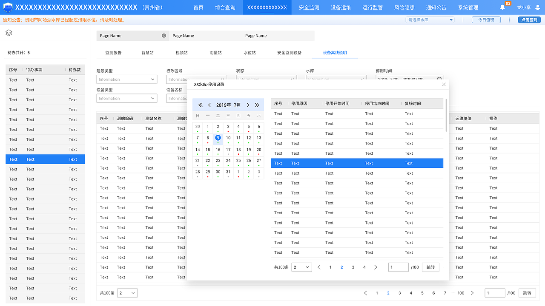The width and height of the screenshot is (545, 306).
Task: Click the 停用原因 column header
Action: point(299,103)
